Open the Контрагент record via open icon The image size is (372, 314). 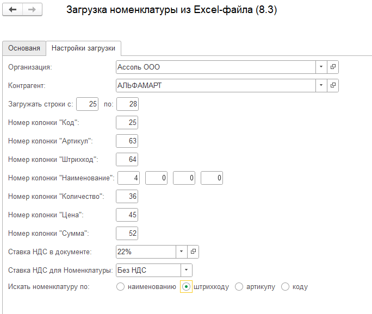333,85
